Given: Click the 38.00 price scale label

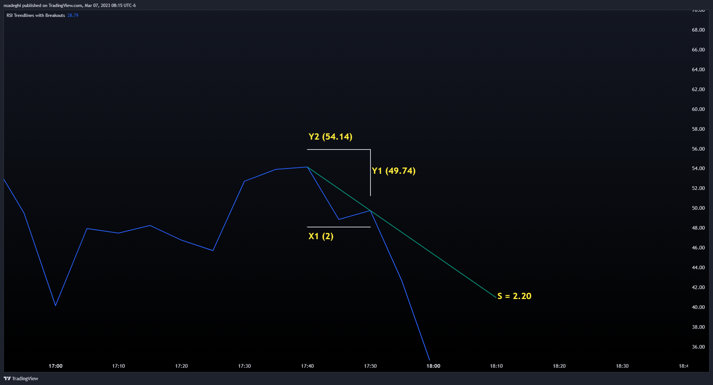Looking at the screenshot, I should [698, 327].
